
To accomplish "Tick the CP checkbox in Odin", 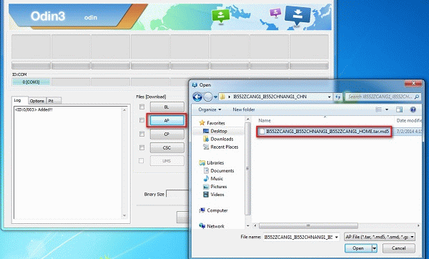I will (x=142, y=134).
